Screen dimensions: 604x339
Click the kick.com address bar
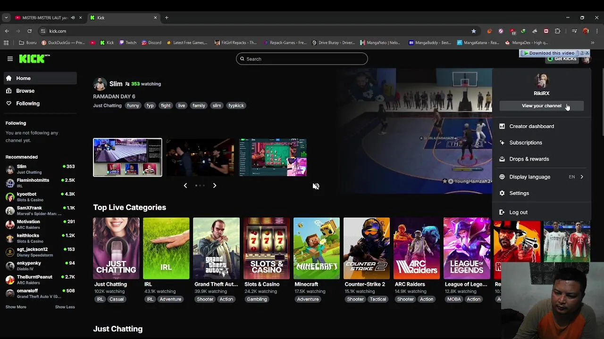[x=258, y=31]
